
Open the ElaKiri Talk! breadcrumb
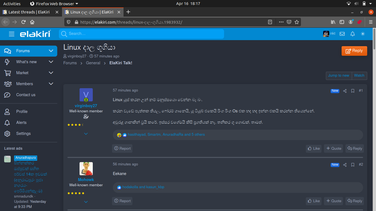click(x=121, y=63)
